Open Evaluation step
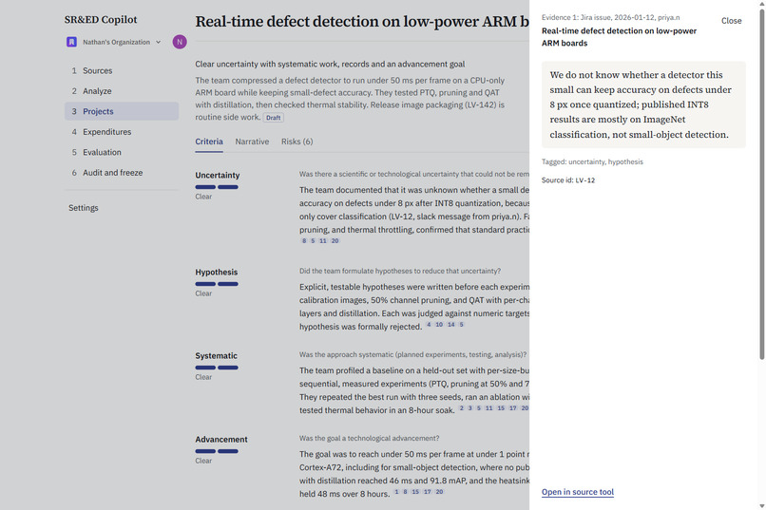Viewport: 766px width, 510px height. point(122,152)
